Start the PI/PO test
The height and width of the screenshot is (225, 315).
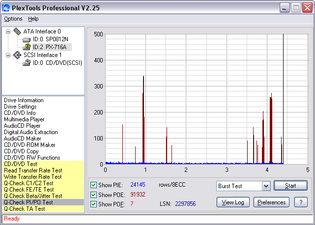tap(290, 186)
